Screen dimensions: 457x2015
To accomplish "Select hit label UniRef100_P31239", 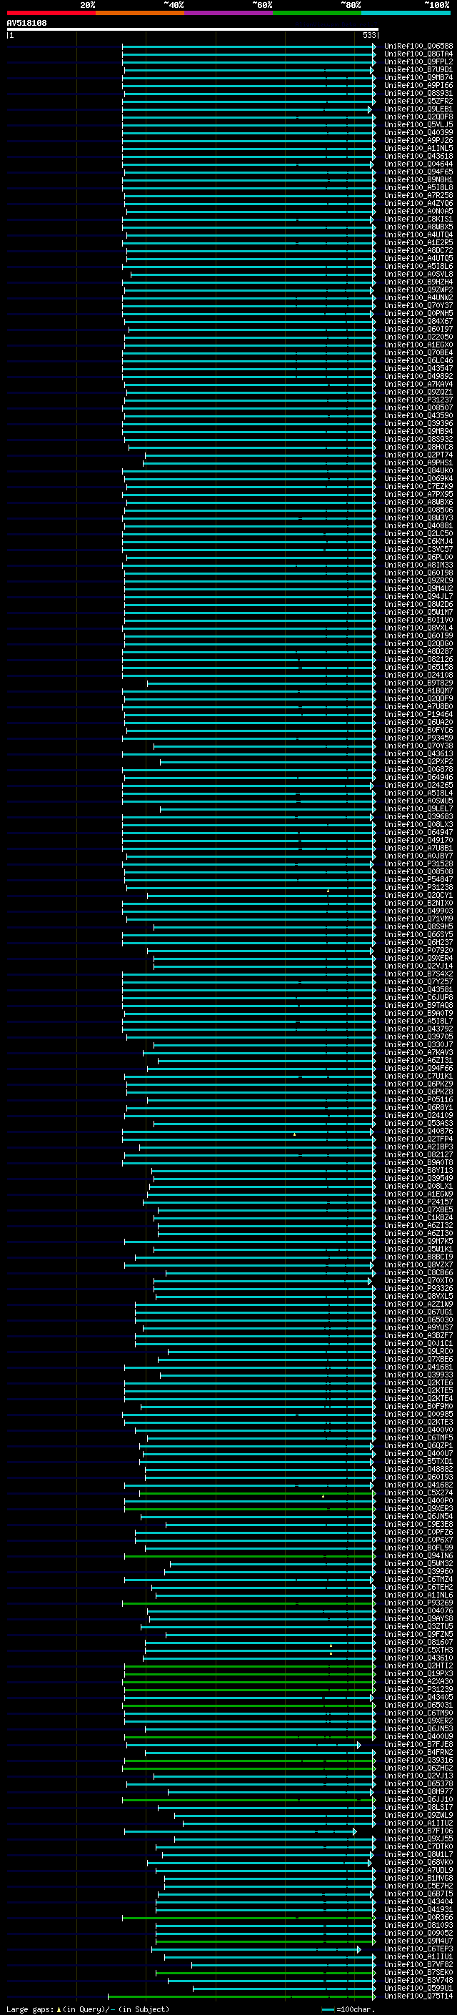I will tap(418, 1690).
